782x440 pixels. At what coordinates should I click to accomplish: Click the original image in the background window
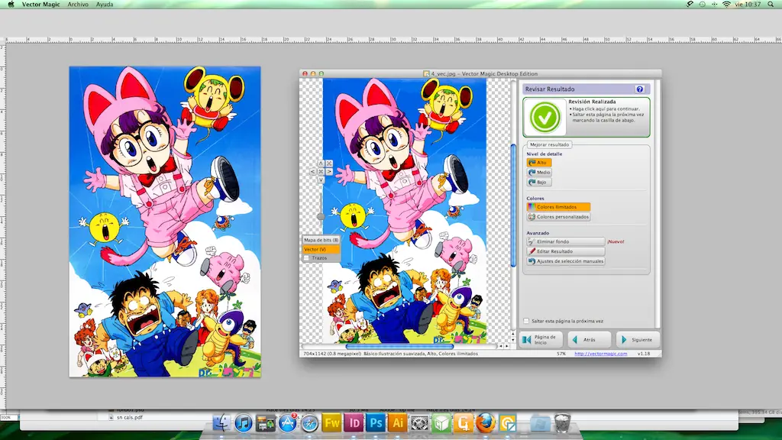click(165, 222)
